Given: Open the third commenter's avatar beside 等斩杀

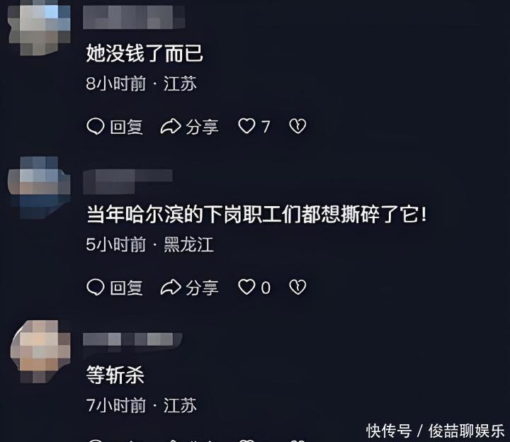Looking at the screenshot, I should [x=40, y=351].
